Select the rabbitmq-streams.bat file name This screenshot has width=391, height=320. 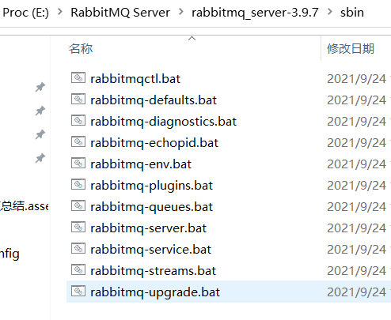[x=153, y=271]
